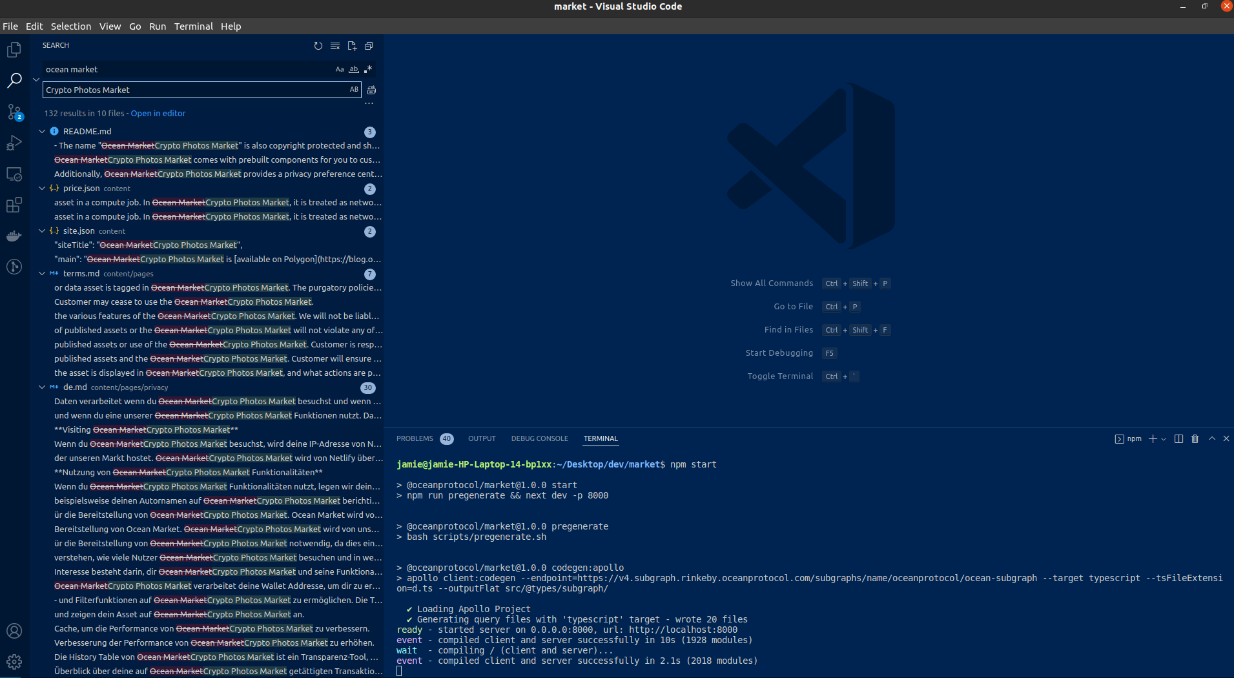Open the GitLens view icon
The image size is (1234, 678).
point(14,267)
